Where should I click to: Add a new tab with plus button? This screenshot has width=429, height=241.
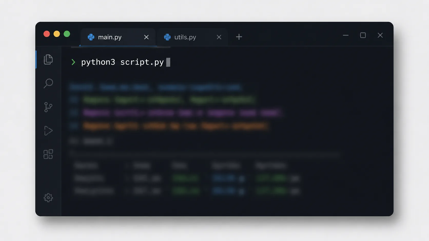click(239, 37)
